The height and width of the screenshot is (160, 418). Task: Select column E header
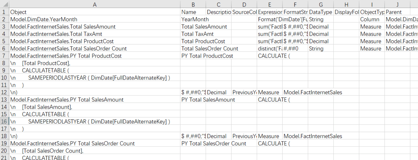pos(270,4)
